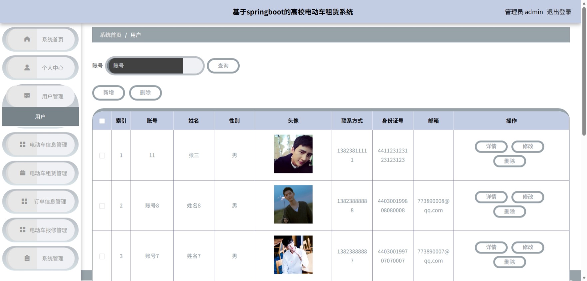The width and height of the screenshot is (587, 281).
Task: Click the vertical page scrollbar
Action: [584, 72]
